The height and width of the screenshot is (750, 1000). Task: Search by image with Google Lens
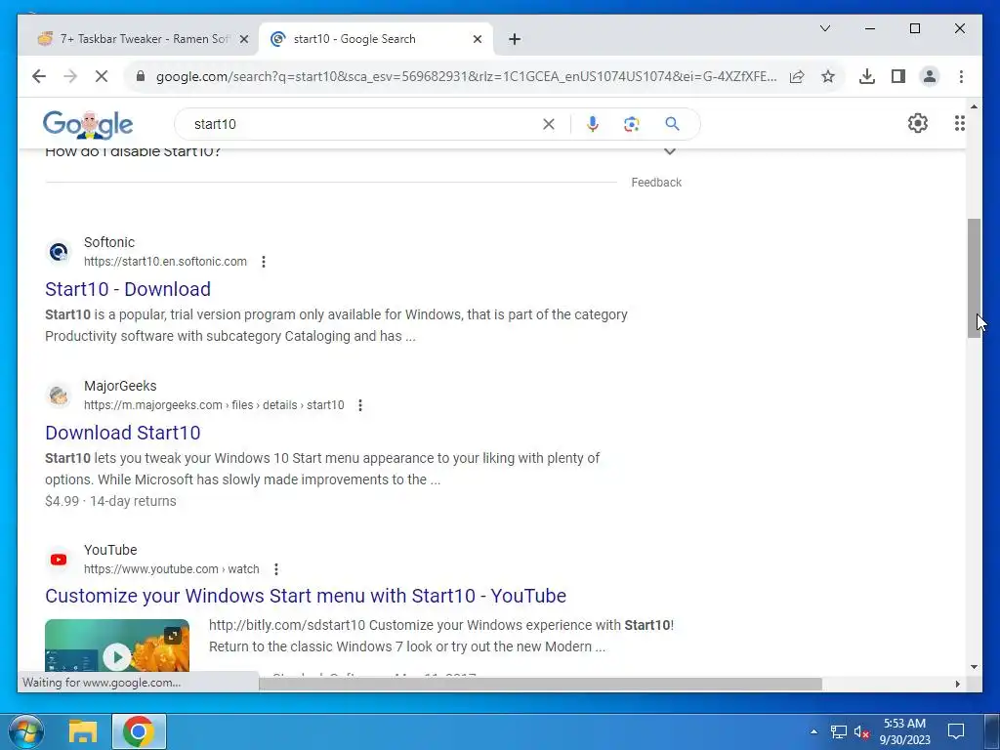(632, 124)
